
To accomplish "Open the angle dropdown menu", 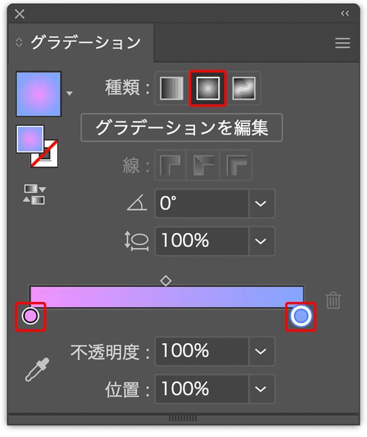I will pos(261,204).
